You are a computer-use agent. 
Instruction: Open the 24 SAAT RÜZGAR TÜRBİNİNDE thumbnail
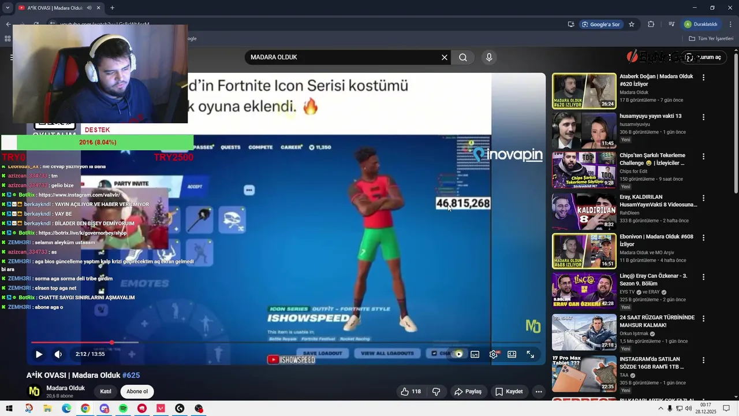(584, 332)
